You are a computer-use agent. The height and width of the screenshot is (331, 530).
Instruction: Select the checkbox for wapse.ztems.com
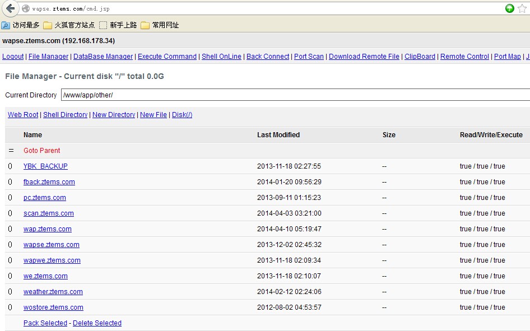tap(10, 245)
